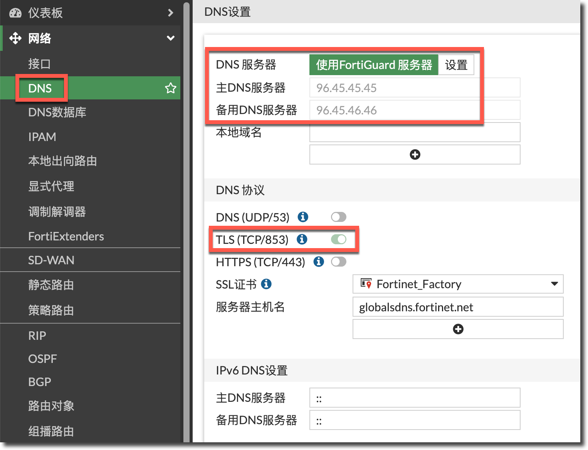Click the IPv6 主DNS服务器 field
This screenshot has width=588, height=450.
tap(415, 398)
